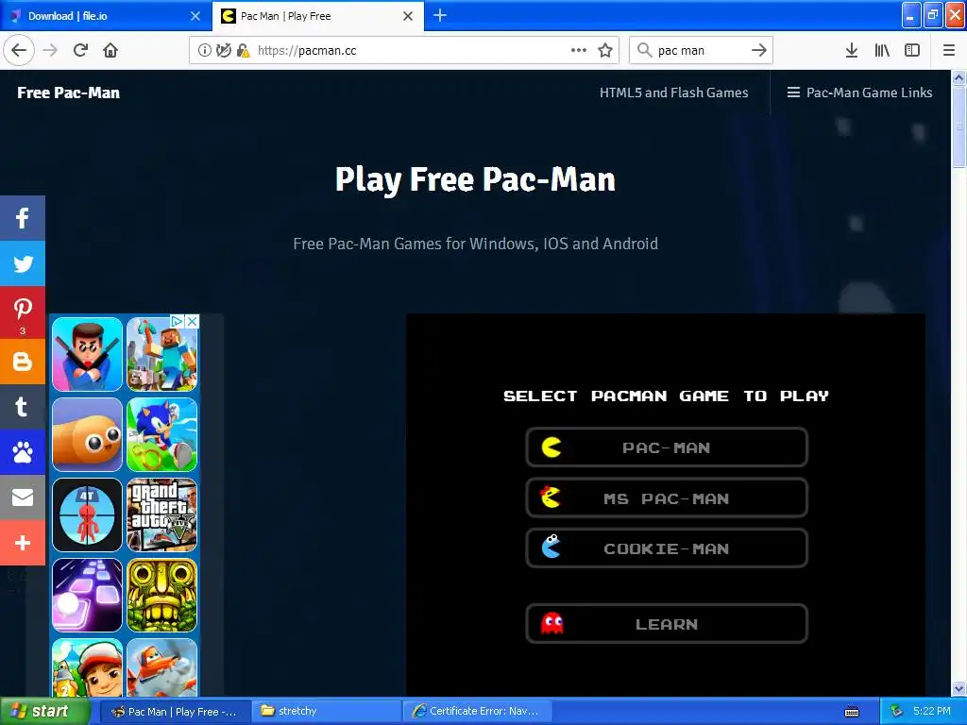Share to Tumblr using t icon

coord(23,407)
